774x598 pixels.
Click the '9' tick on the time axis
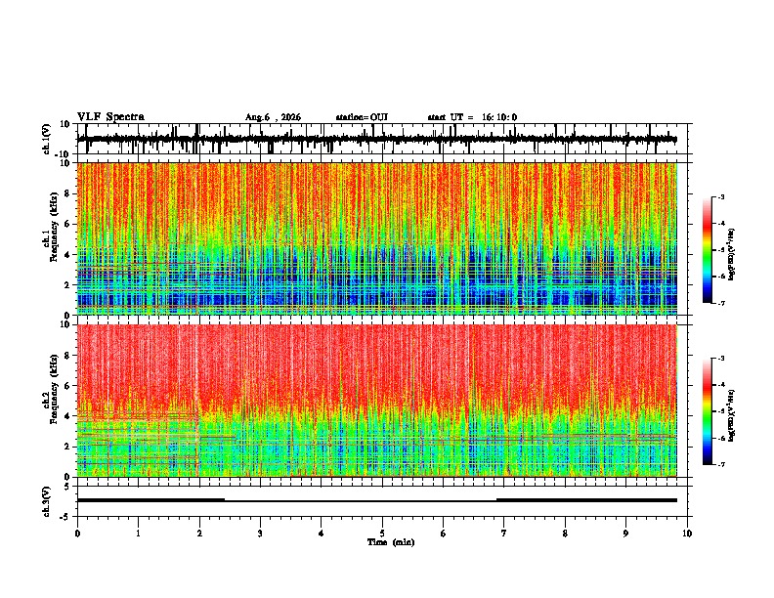pyautogui.click(x=625, y=534)
